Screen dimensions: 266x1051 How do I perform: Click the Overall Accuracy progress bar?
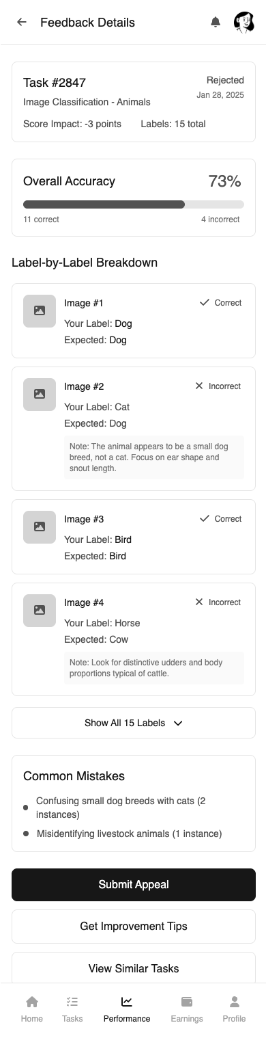134,204
